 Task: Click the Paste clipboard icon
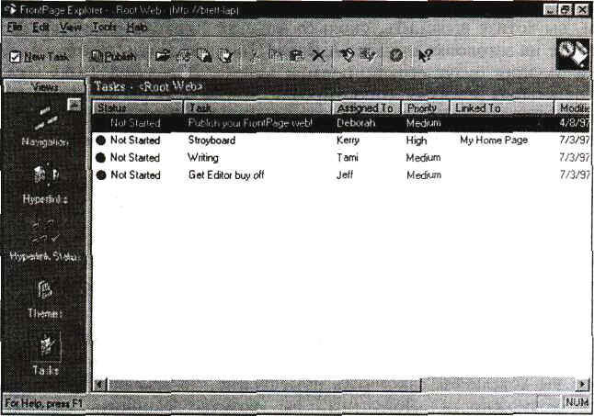pos(297,56)
